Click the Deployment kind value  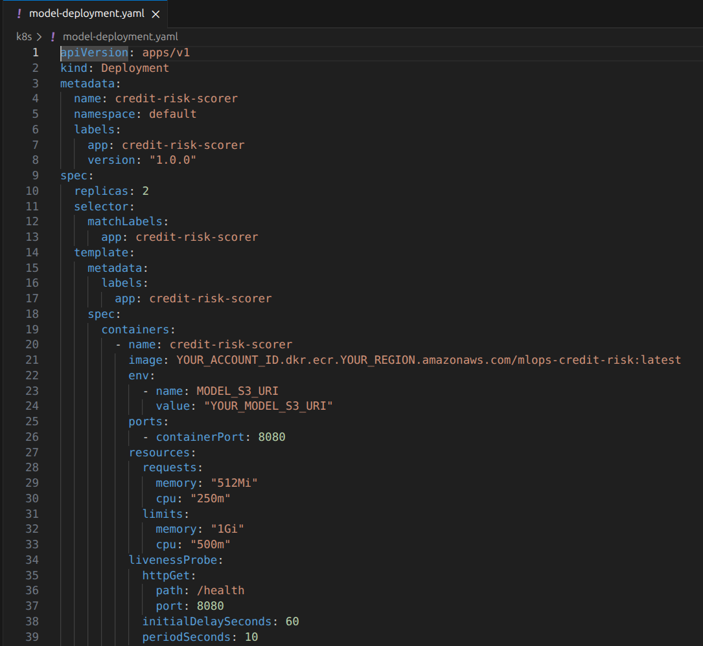(135, 68)
